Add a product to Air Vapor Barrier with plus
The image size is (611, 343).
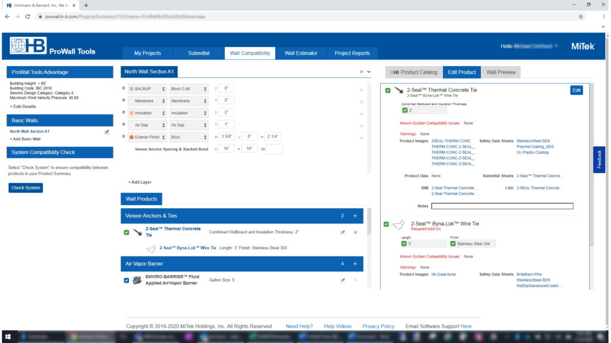355,264
